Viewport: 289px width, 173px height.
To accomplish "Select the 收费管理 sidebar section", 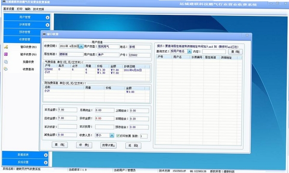I will pos(25,39).
